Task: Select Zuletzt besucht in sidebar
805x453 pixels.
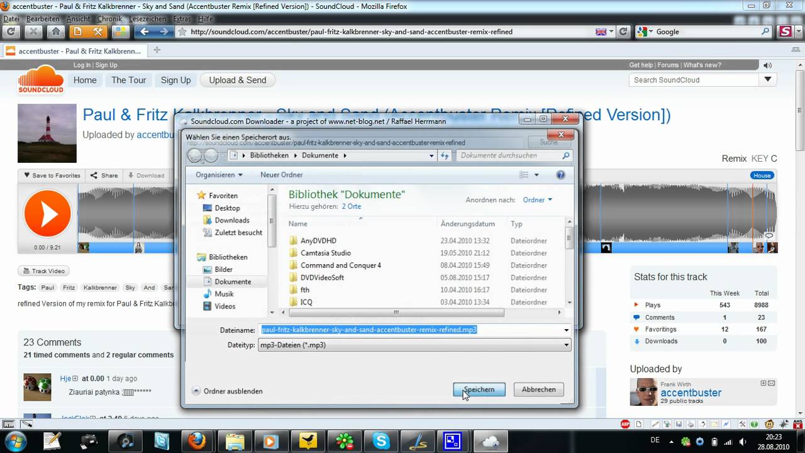Action: click(238, 232)
